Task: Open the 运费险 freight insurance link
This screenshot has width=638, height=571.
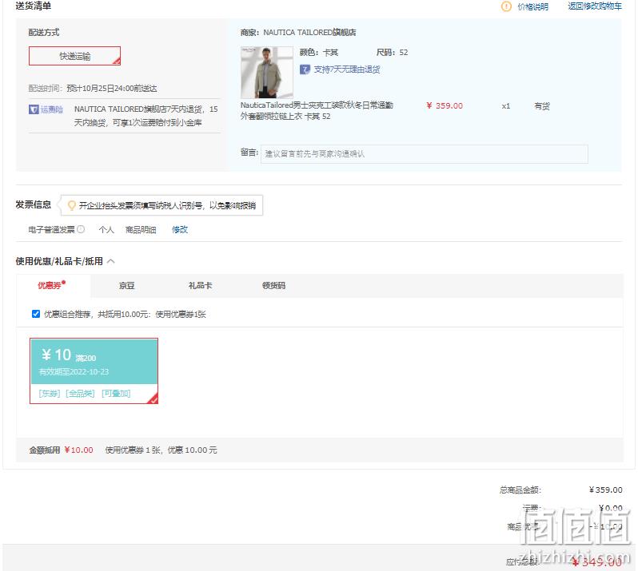Action: point(52,109)
